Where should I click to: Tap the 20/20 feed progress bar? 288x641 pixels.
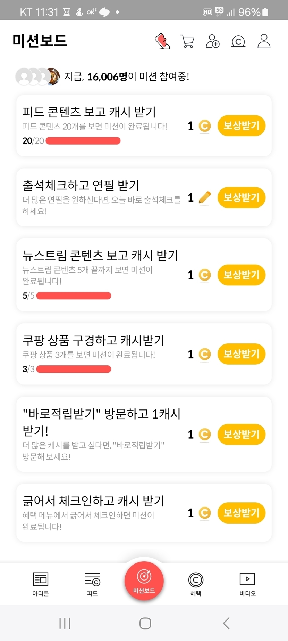point(83,141)
